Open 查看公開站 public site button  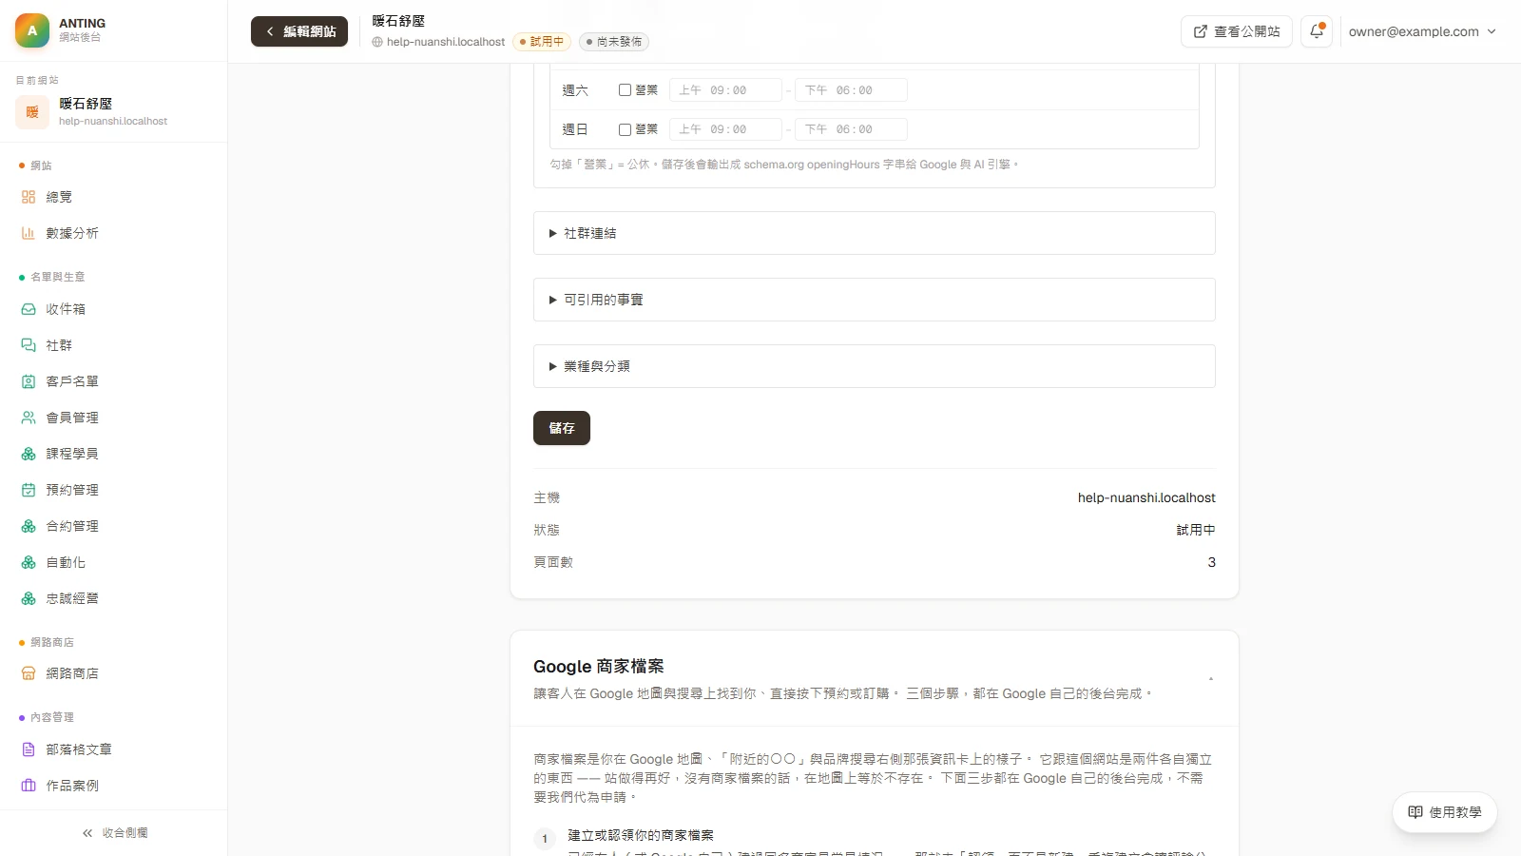tap(1237, 31)
